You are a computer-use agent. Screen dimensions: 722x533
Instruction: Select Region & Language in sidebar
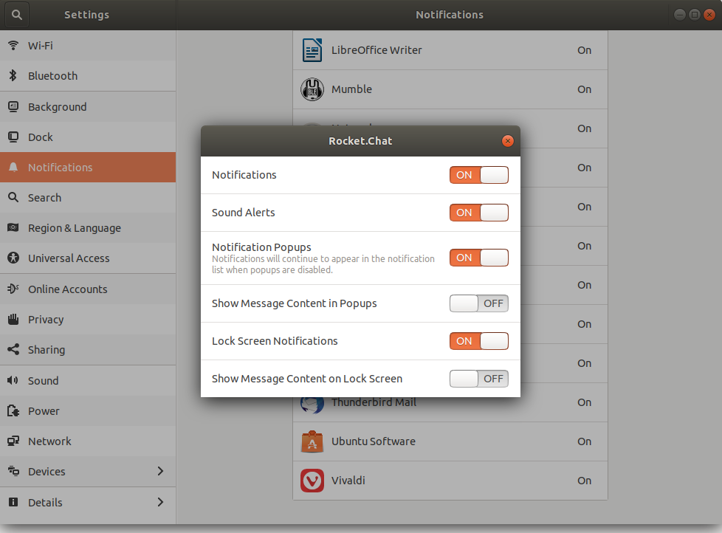coord(88,228)
